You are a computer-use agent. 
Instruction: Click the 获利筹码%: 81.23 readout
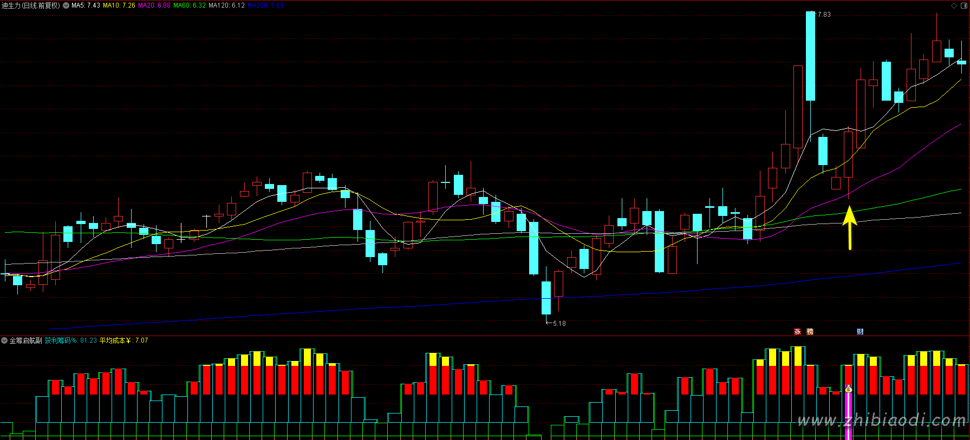71,340
